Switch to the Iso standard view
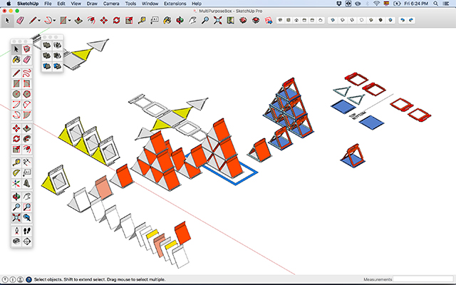The height and width of the screenshot is (285, 456). (x=280, y=20)
